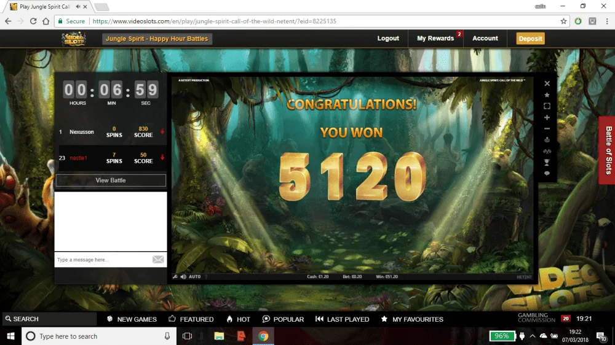This screenshot has width=615, height=345.
Task: Bookmark page with the address bar star
Action: [563, 21]
